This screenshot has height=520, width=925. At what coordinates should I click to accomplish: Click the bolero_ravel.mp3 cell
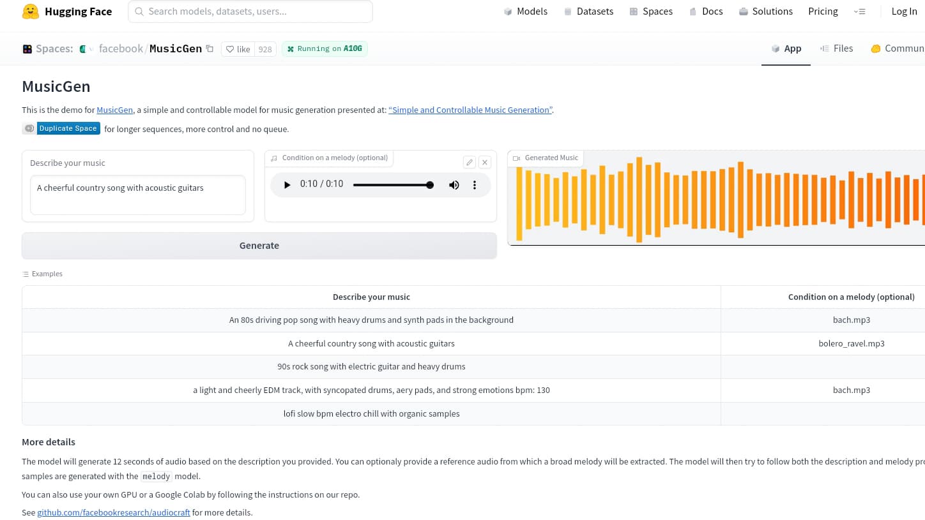[852, 343]
